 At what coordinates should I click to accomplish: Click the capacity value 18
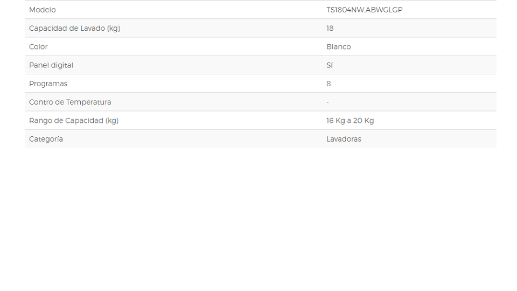click(330, 29)
